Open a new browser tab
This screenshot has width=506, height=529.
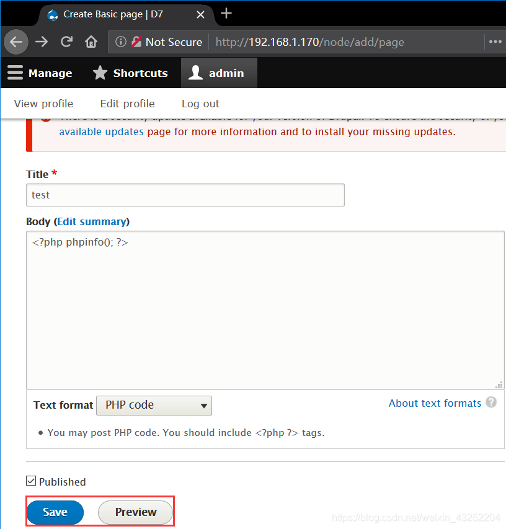[226, 14]
